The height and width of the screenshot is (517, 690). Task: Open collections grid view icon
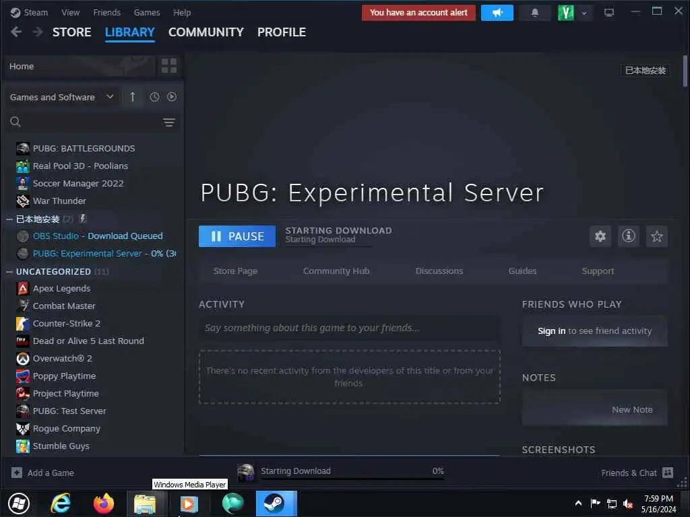tap(169, 66)
